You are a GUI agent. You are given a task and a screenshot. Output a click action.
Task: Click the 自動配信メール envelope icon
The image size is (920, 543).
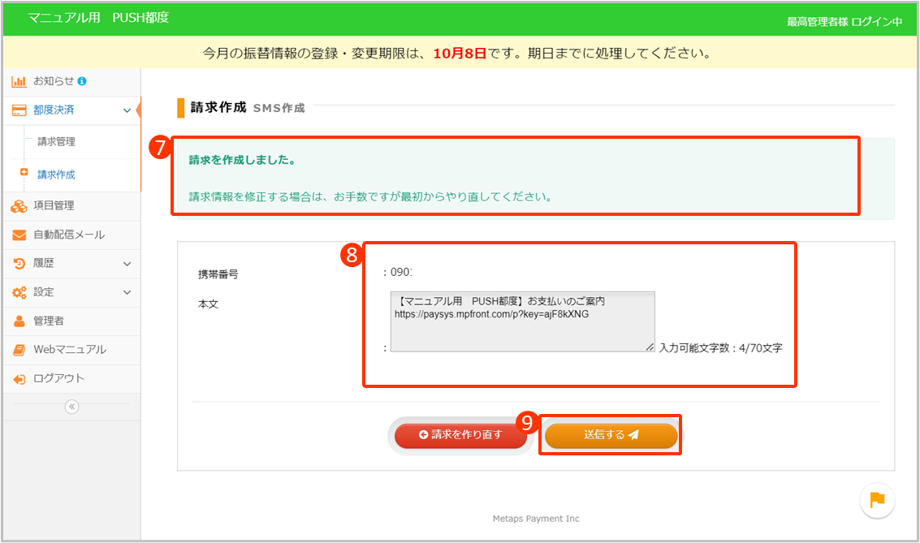point(19,235)
